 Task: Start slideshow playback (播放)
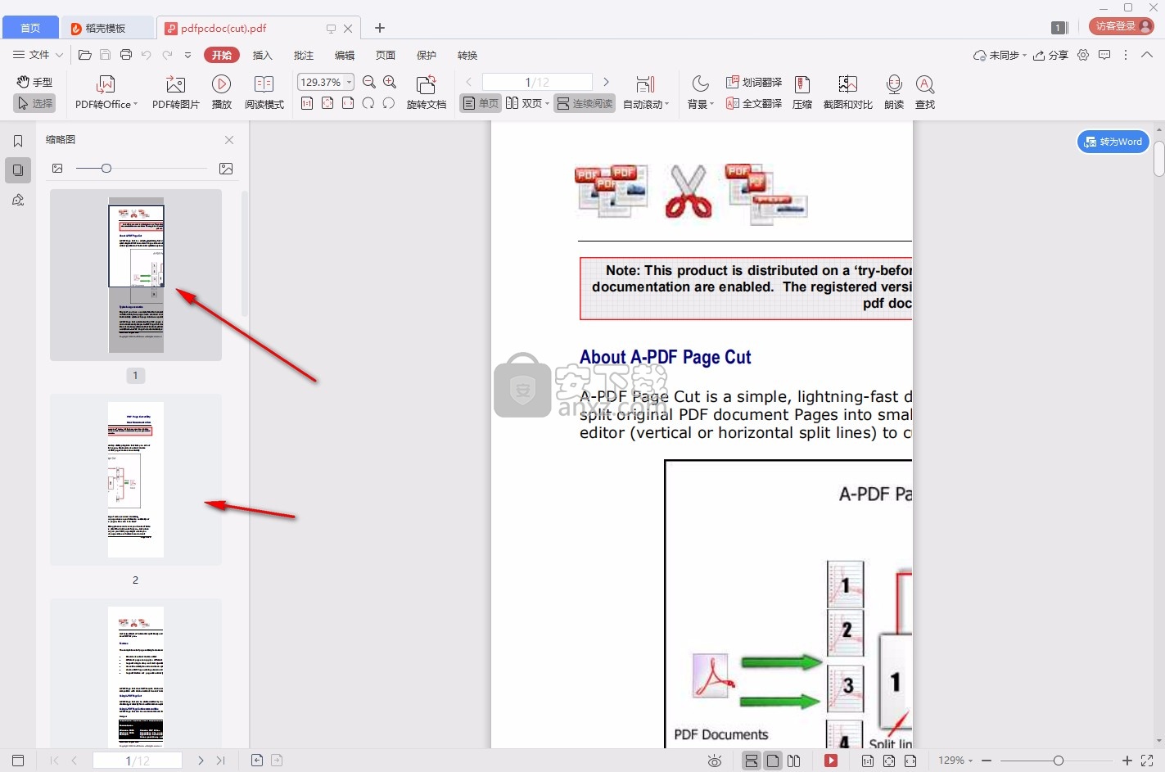(221, 93)
